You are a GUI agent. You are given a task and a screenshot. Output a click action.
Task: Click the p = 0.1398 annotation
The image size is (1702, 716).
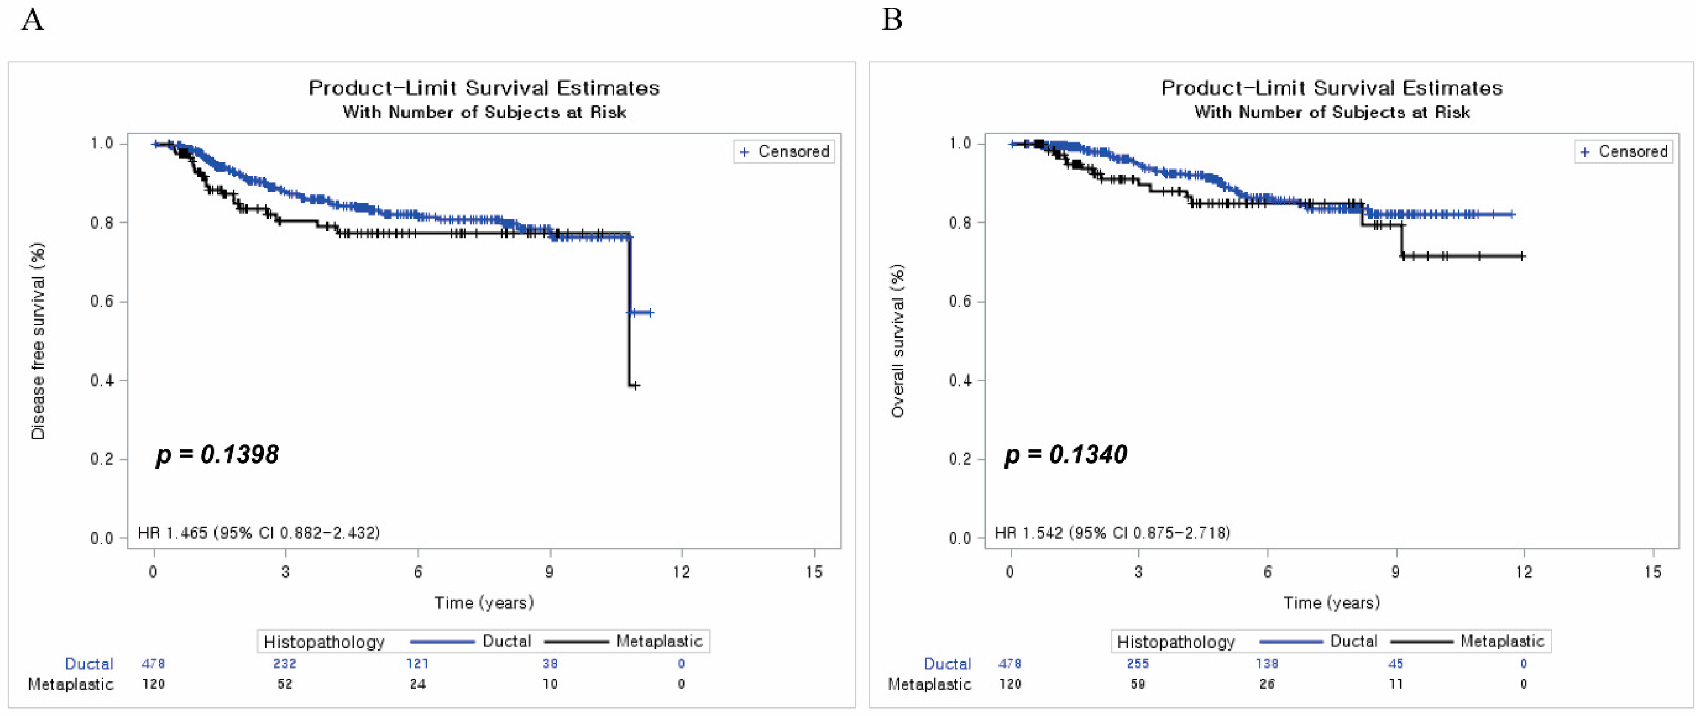pyautogui.click(x=217, y=454)
